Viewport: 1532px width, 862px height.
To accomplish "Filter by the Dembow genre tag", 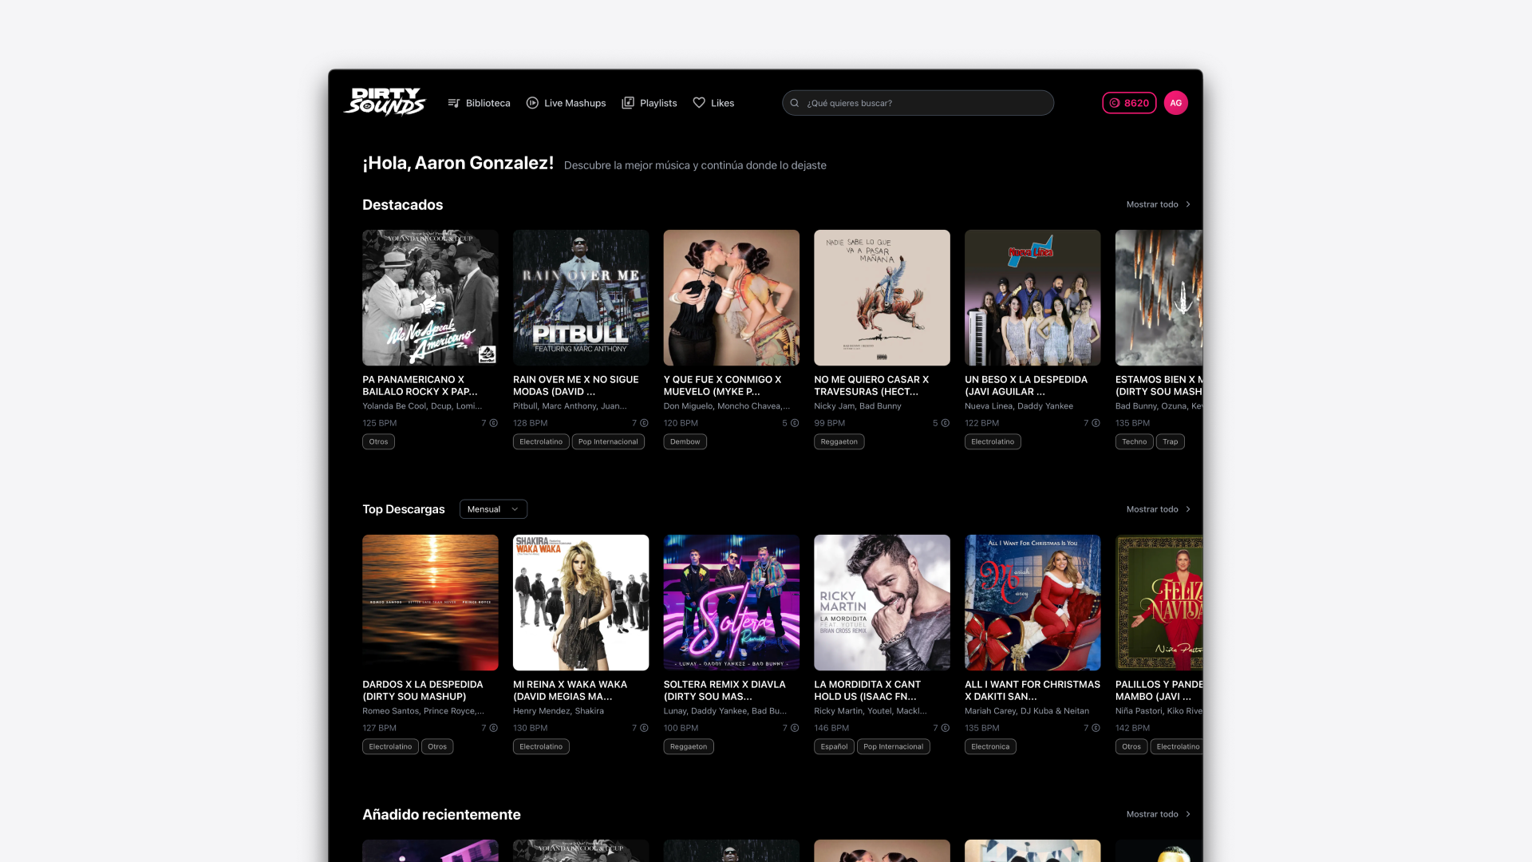I will [685, 441].
